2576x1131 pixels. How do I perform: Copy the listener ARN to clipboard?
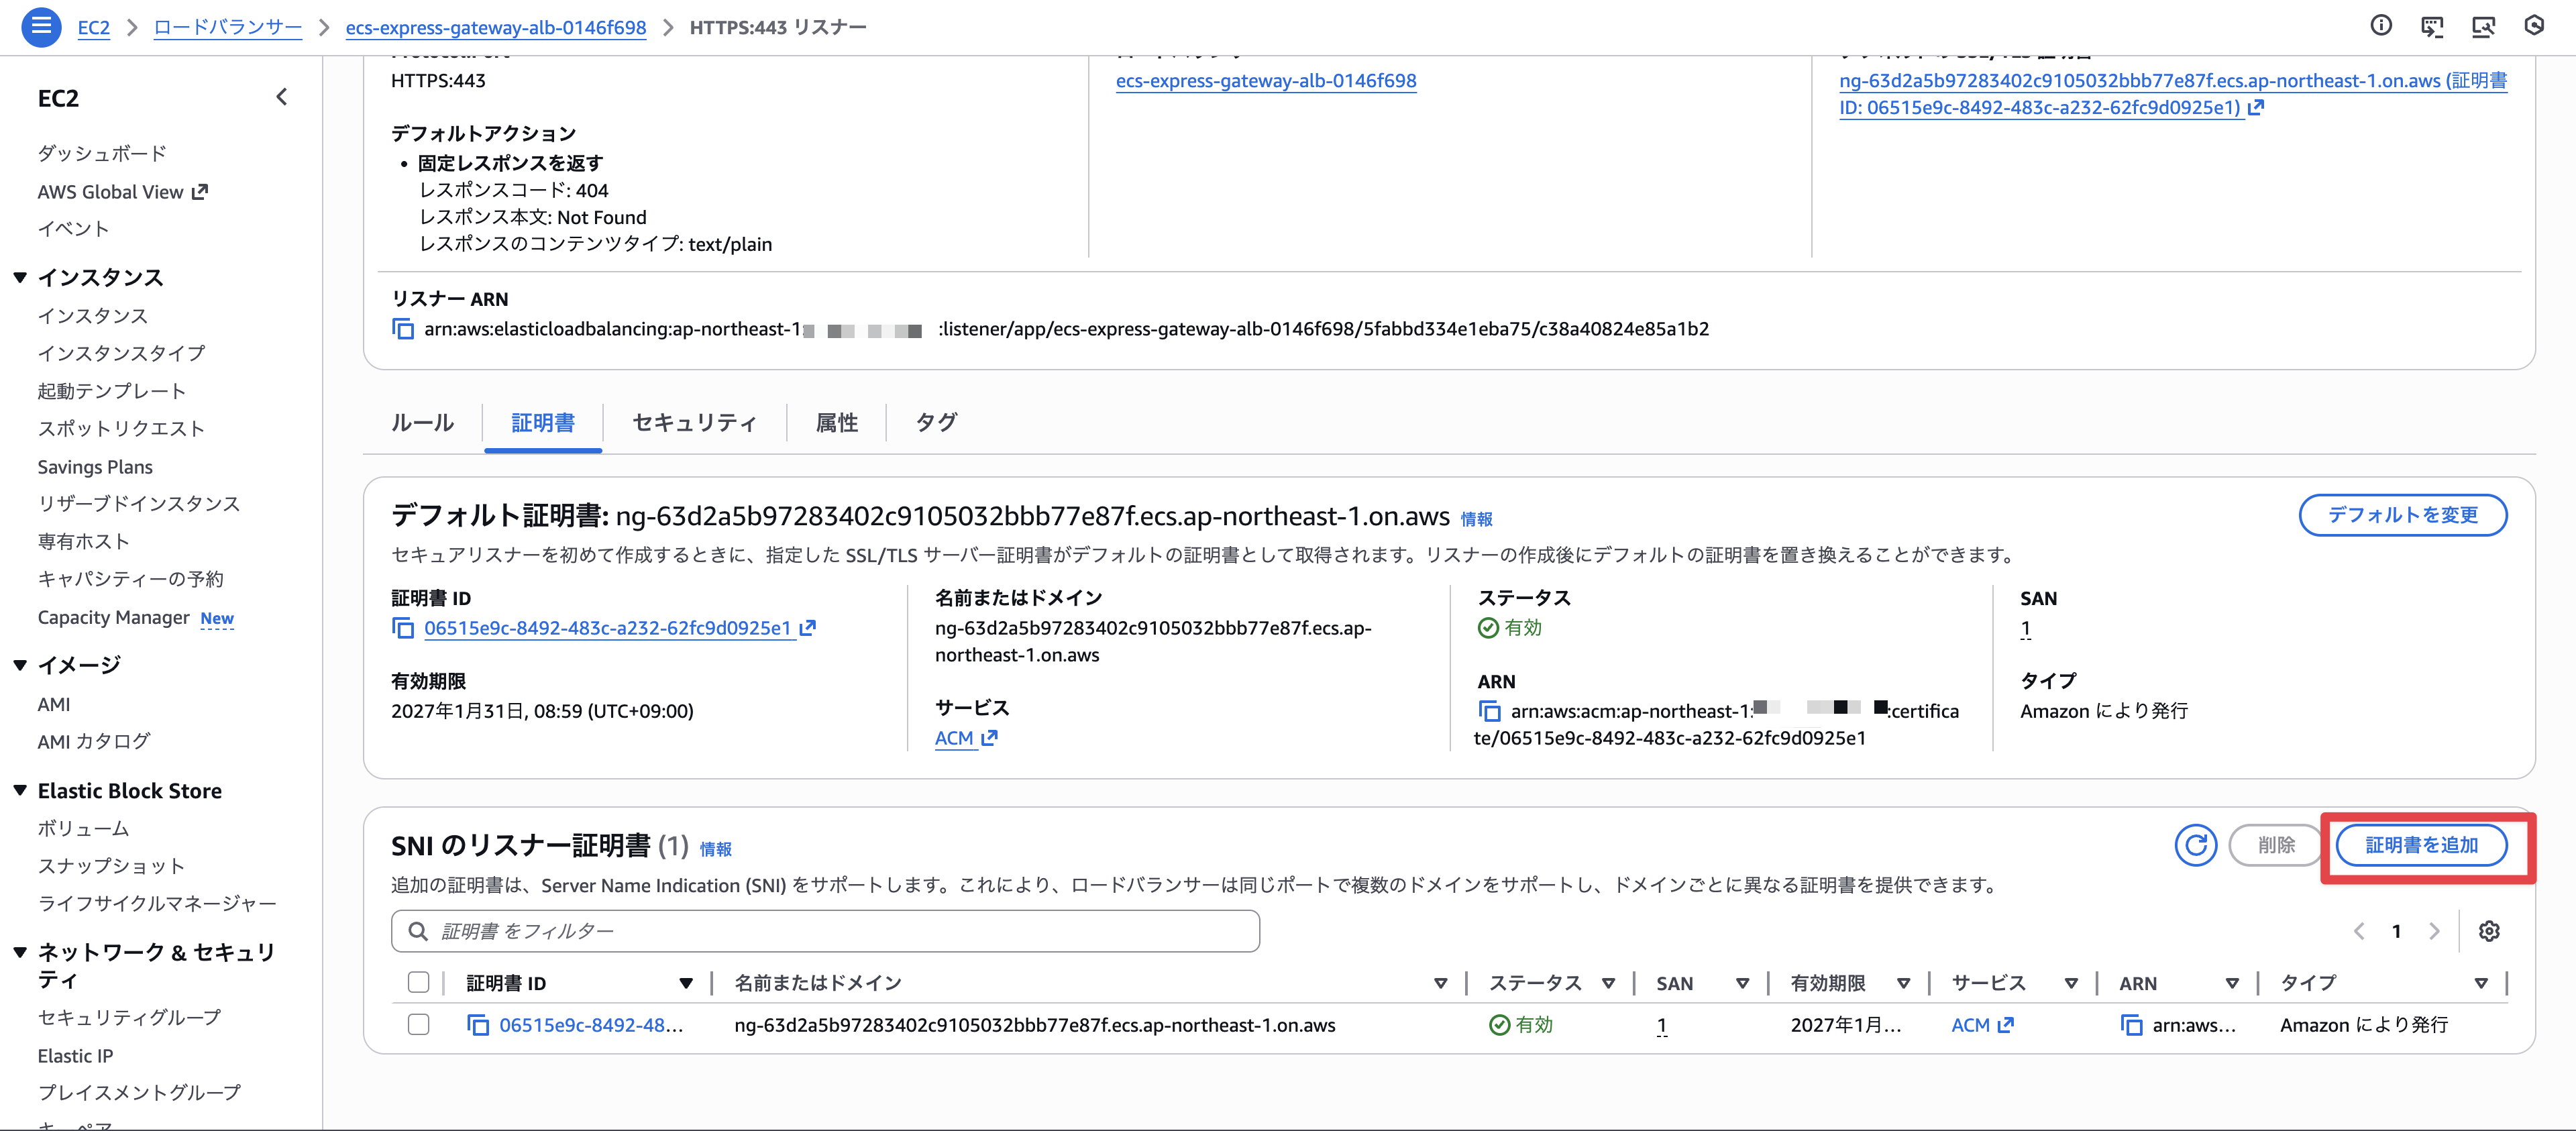coord(403,329)
